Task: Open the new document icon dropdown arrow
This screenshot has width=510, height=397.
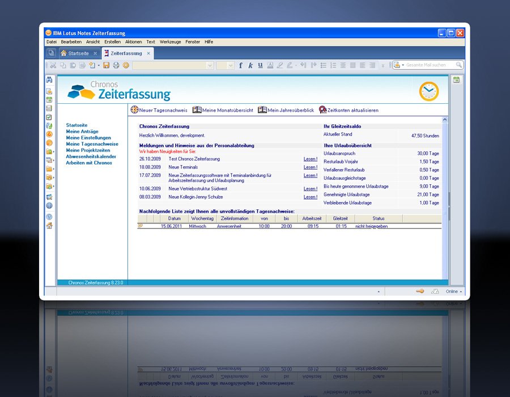Action: 99,65
